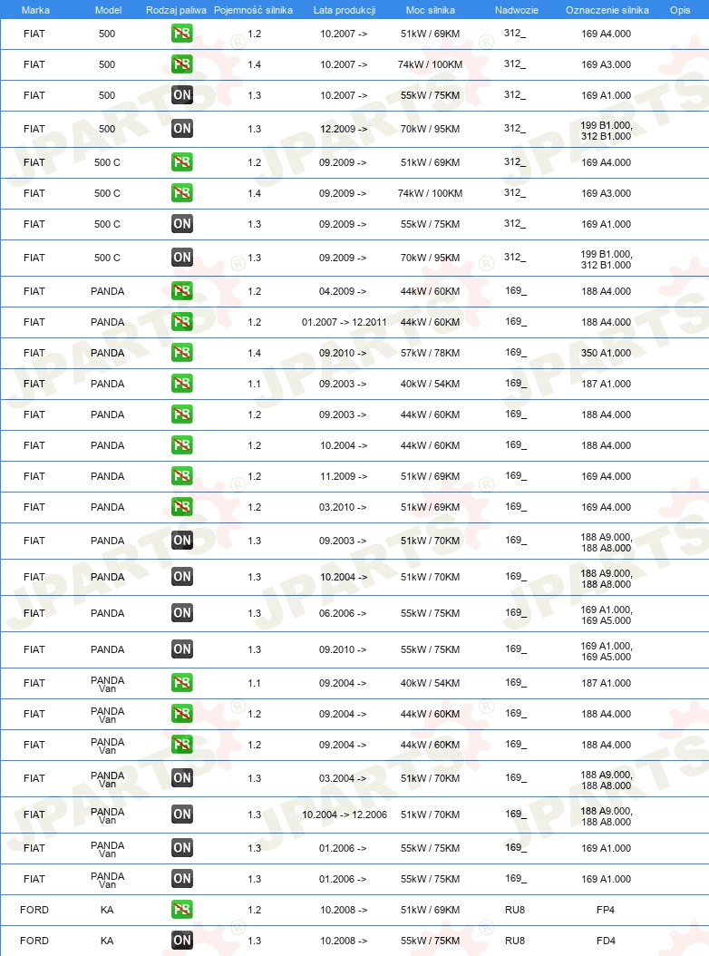This screenshot has width=709, height=956.
Task: Click petrol icon in PANDA 04.2009 row
Action: pyautogui.click(x=181, y=291)
